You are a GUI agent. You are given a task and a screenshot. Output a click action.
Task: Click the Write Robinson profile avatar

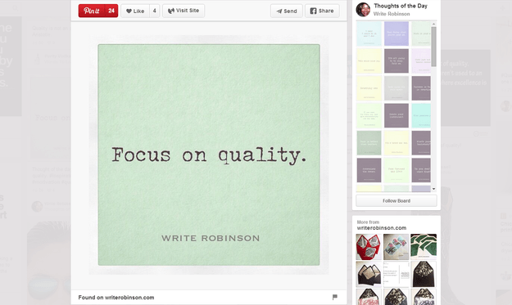363,10
